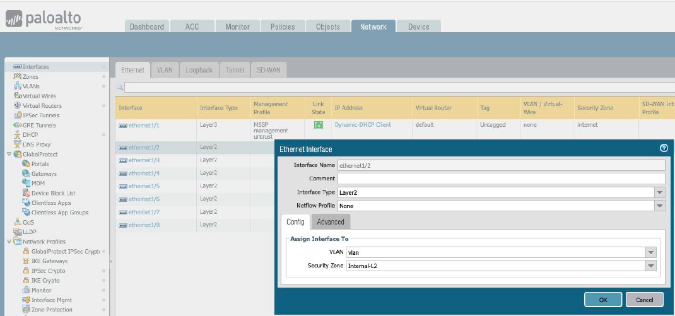Collapse the GlobalProtect tree node
Viewport: 675px width, 316px height.
coord(9,155)
